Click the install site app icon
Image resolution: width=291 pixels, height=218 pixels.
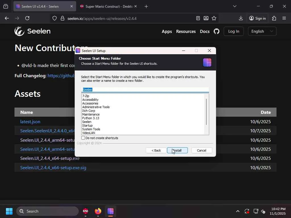[206, 18]
